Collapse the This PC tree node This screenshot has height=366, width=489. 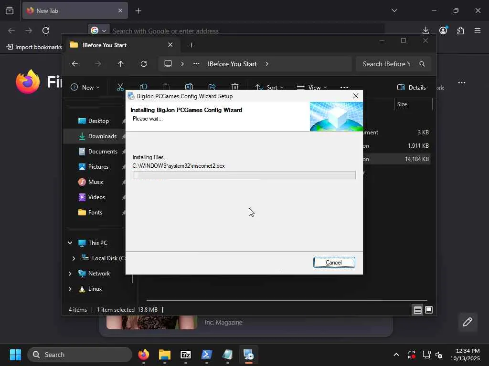click(70, 243)
